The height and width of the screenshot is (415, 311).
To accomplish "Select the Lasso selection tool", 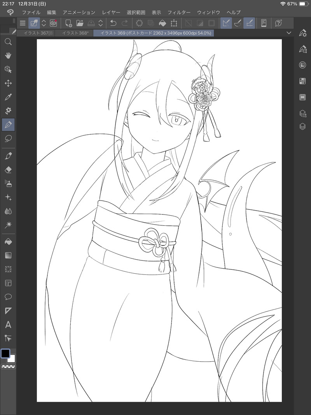I will (x=8, y=139).
